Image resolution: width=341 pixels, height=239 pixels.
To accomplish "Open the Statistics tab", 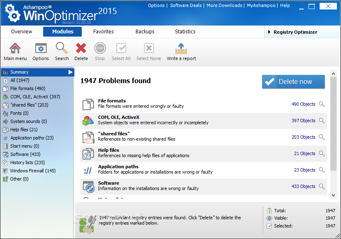I will coord(185,32).
